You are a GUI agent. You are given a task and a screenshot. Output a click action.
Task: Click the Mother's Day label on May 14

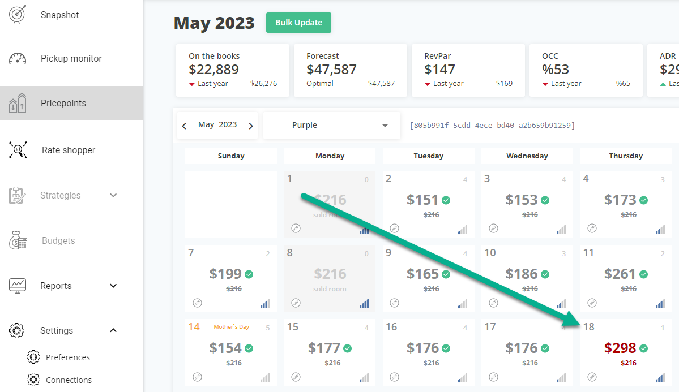pos(231,327)
